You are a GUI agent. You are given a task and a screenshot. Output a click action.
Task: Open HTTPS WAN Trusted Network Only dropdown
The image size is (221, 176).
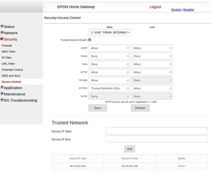click(x=109, y=88)
